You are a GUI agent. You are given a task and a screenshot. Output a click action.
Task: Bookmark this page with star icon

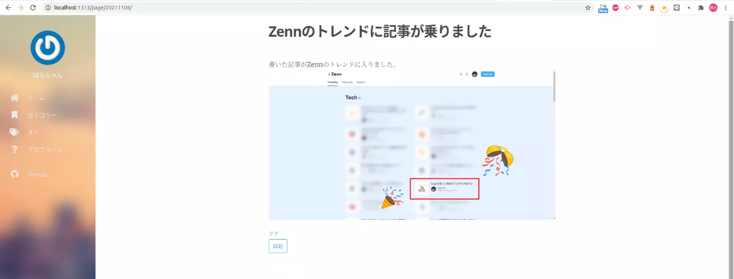click(x=588, y=8)
